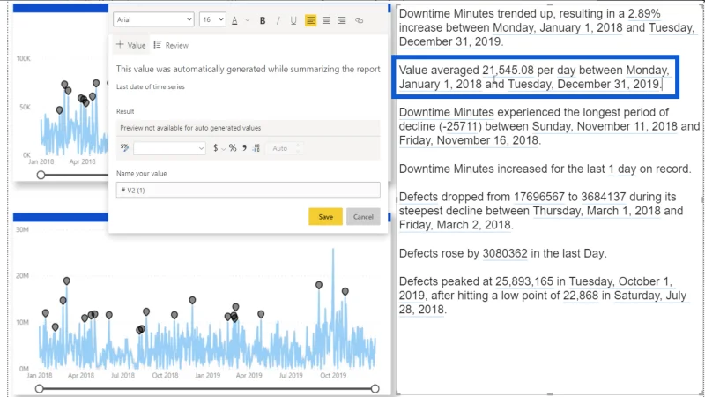Image resolution: width=705 pixels, height=397 pixels.
Task: Click the 3080362 value
Action: pos(505,253)
